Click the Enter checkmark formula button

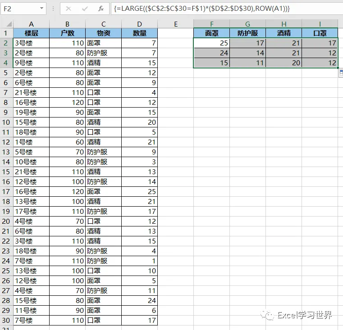click(x=85, y=9)
